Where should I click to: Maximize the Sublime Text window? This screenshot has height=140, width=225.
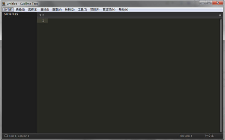click(209, 3)
